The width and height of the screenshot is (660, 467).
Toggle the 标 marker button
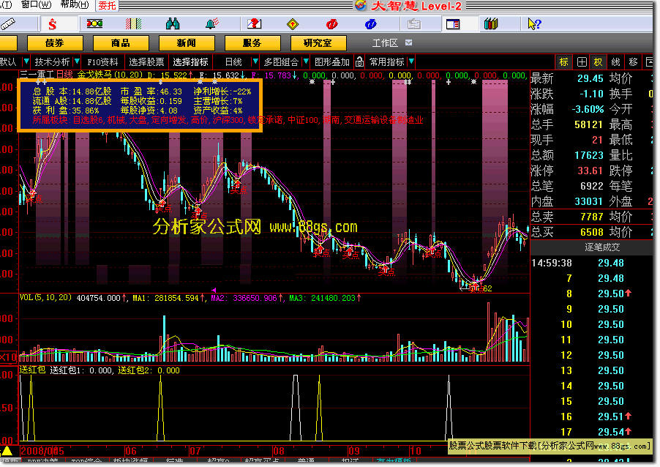563,62
